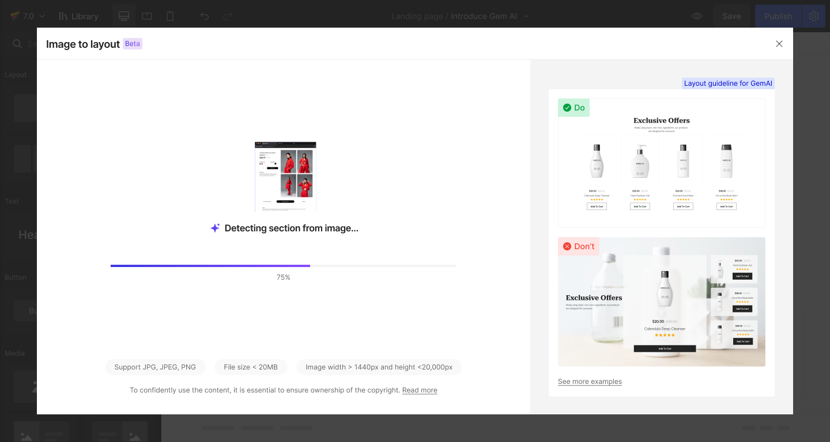Click the Image to layout title
This screenshot has height=442, width=830.
coord(83,44)
